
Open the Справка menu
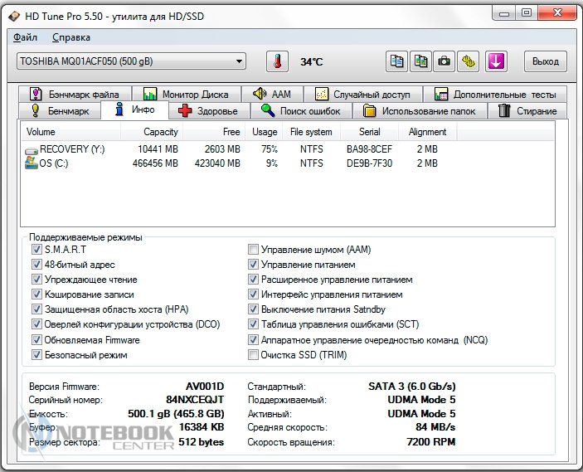tap(71, 37)
